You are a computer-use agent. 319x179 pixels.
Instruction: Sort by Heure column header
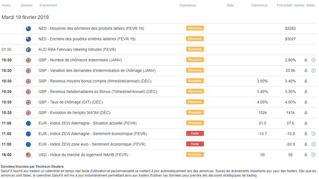tap(6, 5)
